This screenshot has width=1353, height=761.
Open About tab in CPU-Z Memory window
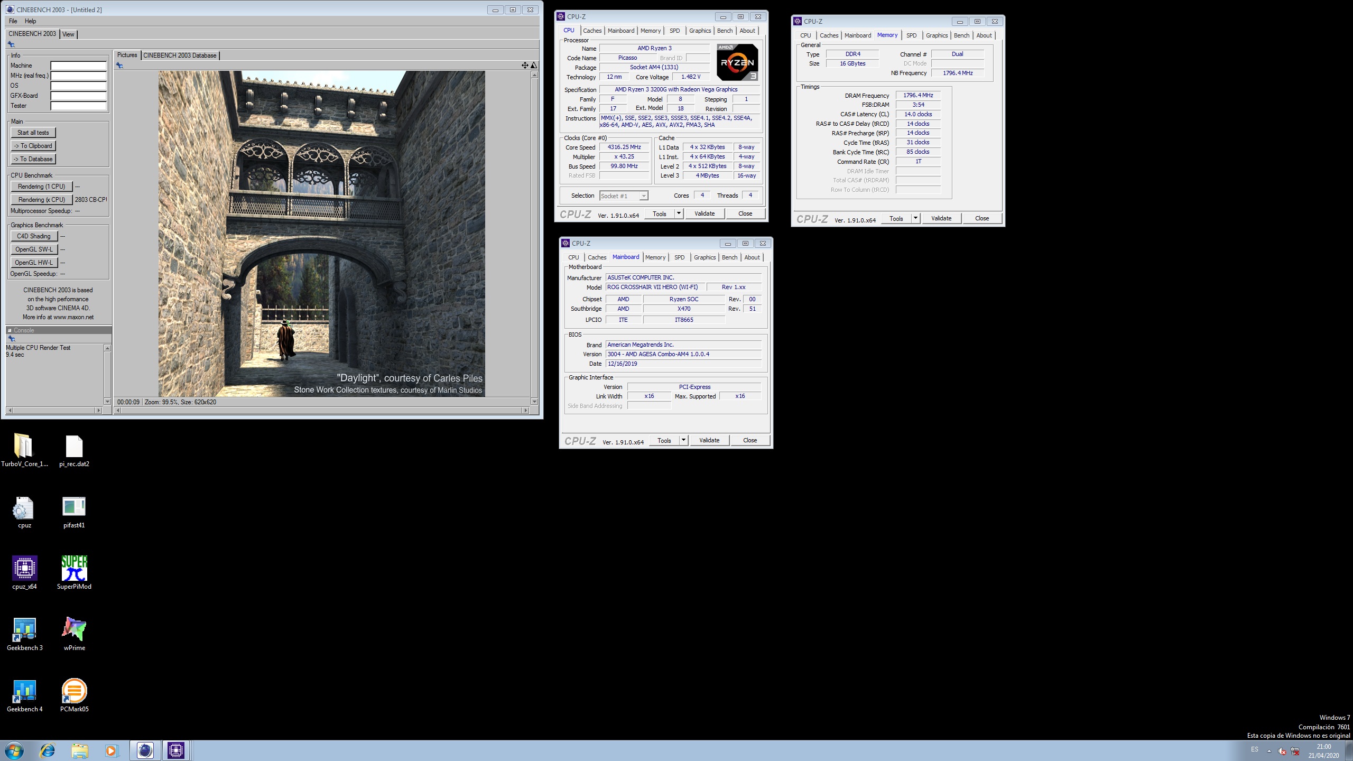984,35
